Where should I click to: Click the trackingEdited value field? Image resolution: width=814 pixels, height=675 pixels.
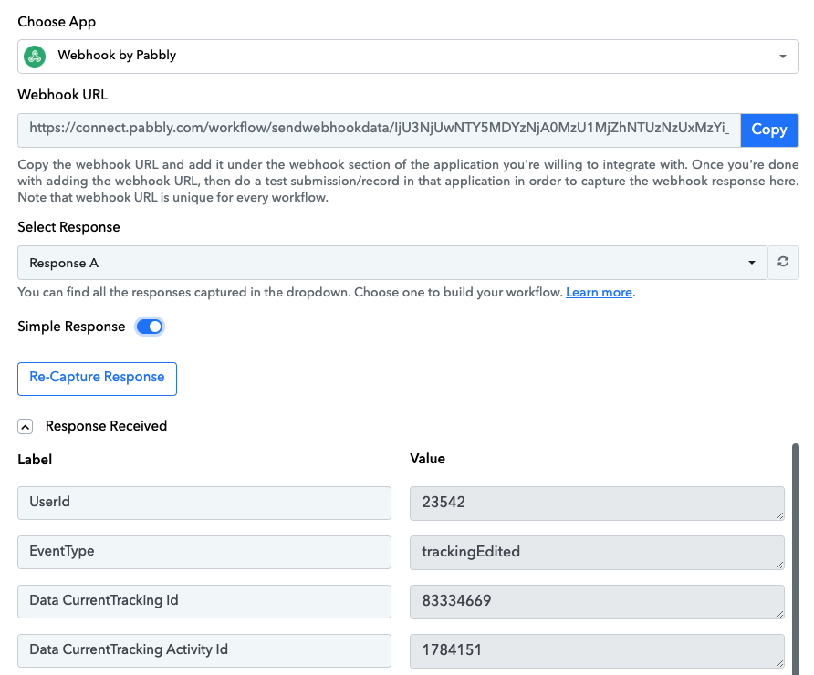point(597,553)
